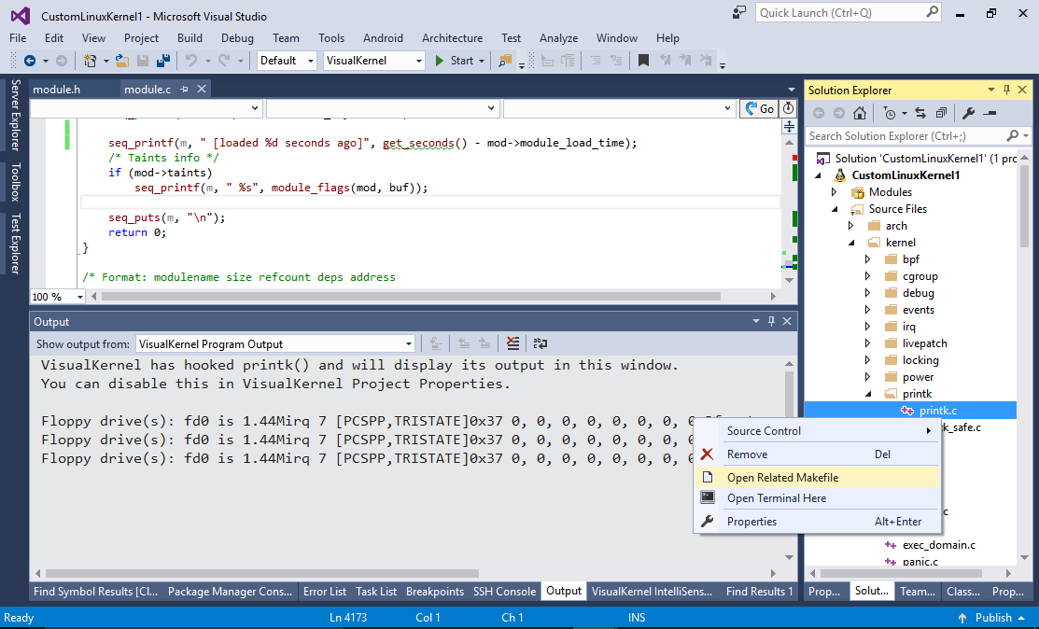Viewport: 1039px width, 629px height.
Task: Open the Find Results 1 tab
Action: 759,592
